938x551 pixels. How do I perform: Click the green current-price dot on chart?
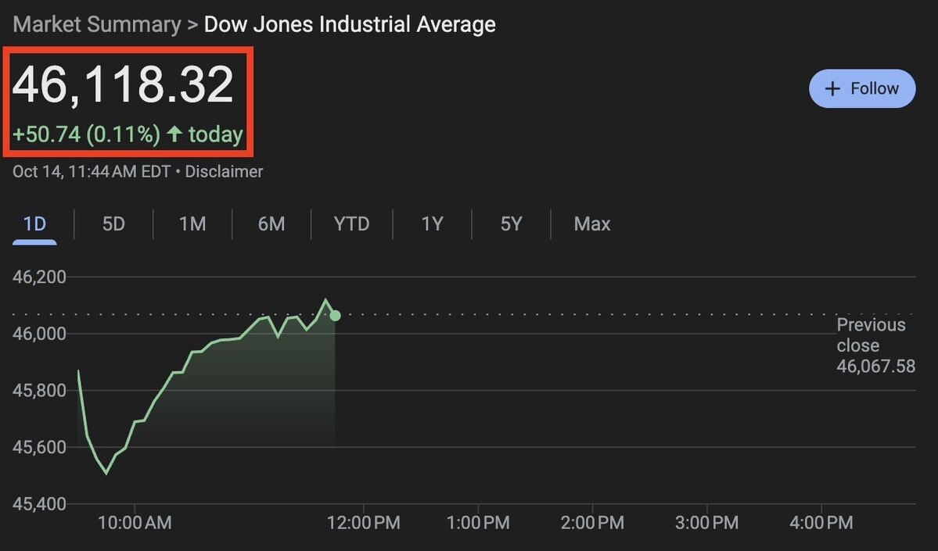[336, 316]
